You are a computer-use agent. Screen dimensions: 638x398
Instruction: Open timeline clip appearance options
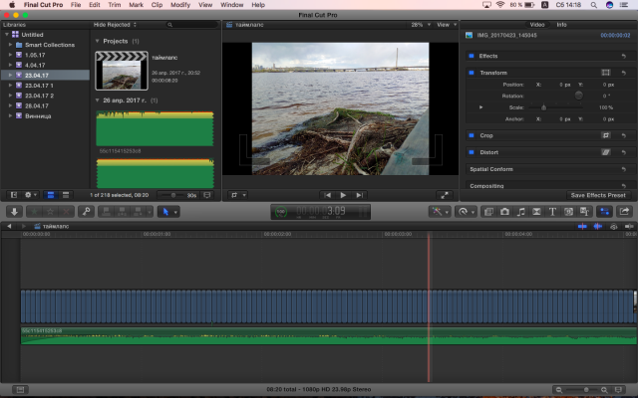pyautogui.click(x=618, y=390)
